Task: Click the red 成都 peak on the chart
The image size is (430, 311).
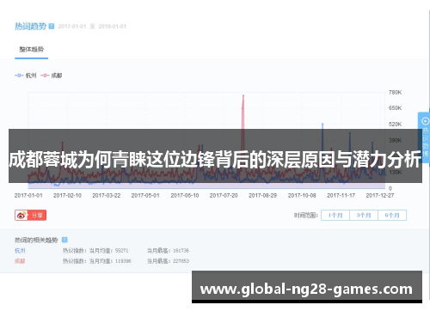Action: pos(243,95)
